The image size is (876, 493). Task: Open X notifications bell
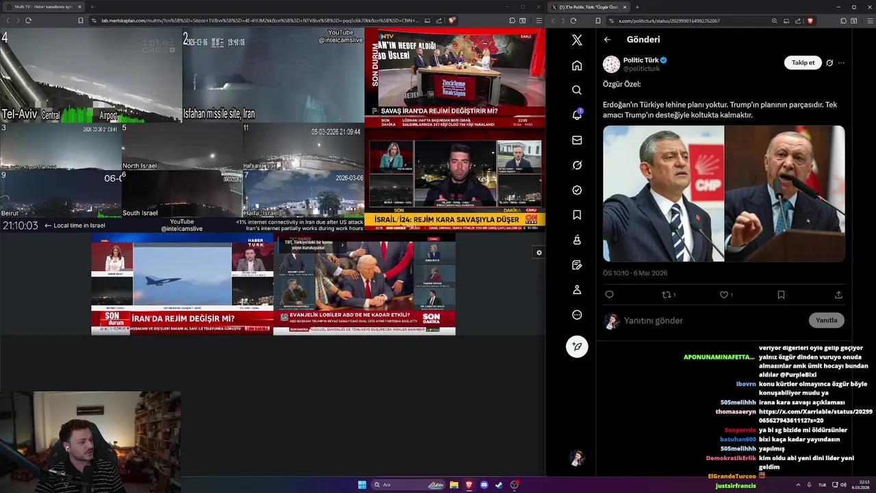[x=577, y=115]
